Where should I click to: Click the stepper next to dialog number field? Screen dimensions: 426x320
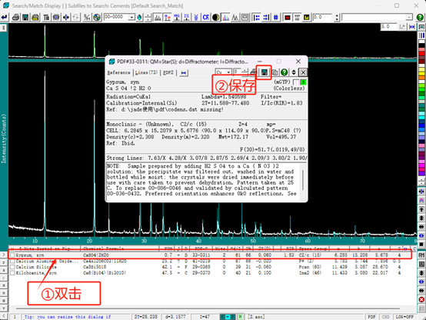(x=245, y=72)
